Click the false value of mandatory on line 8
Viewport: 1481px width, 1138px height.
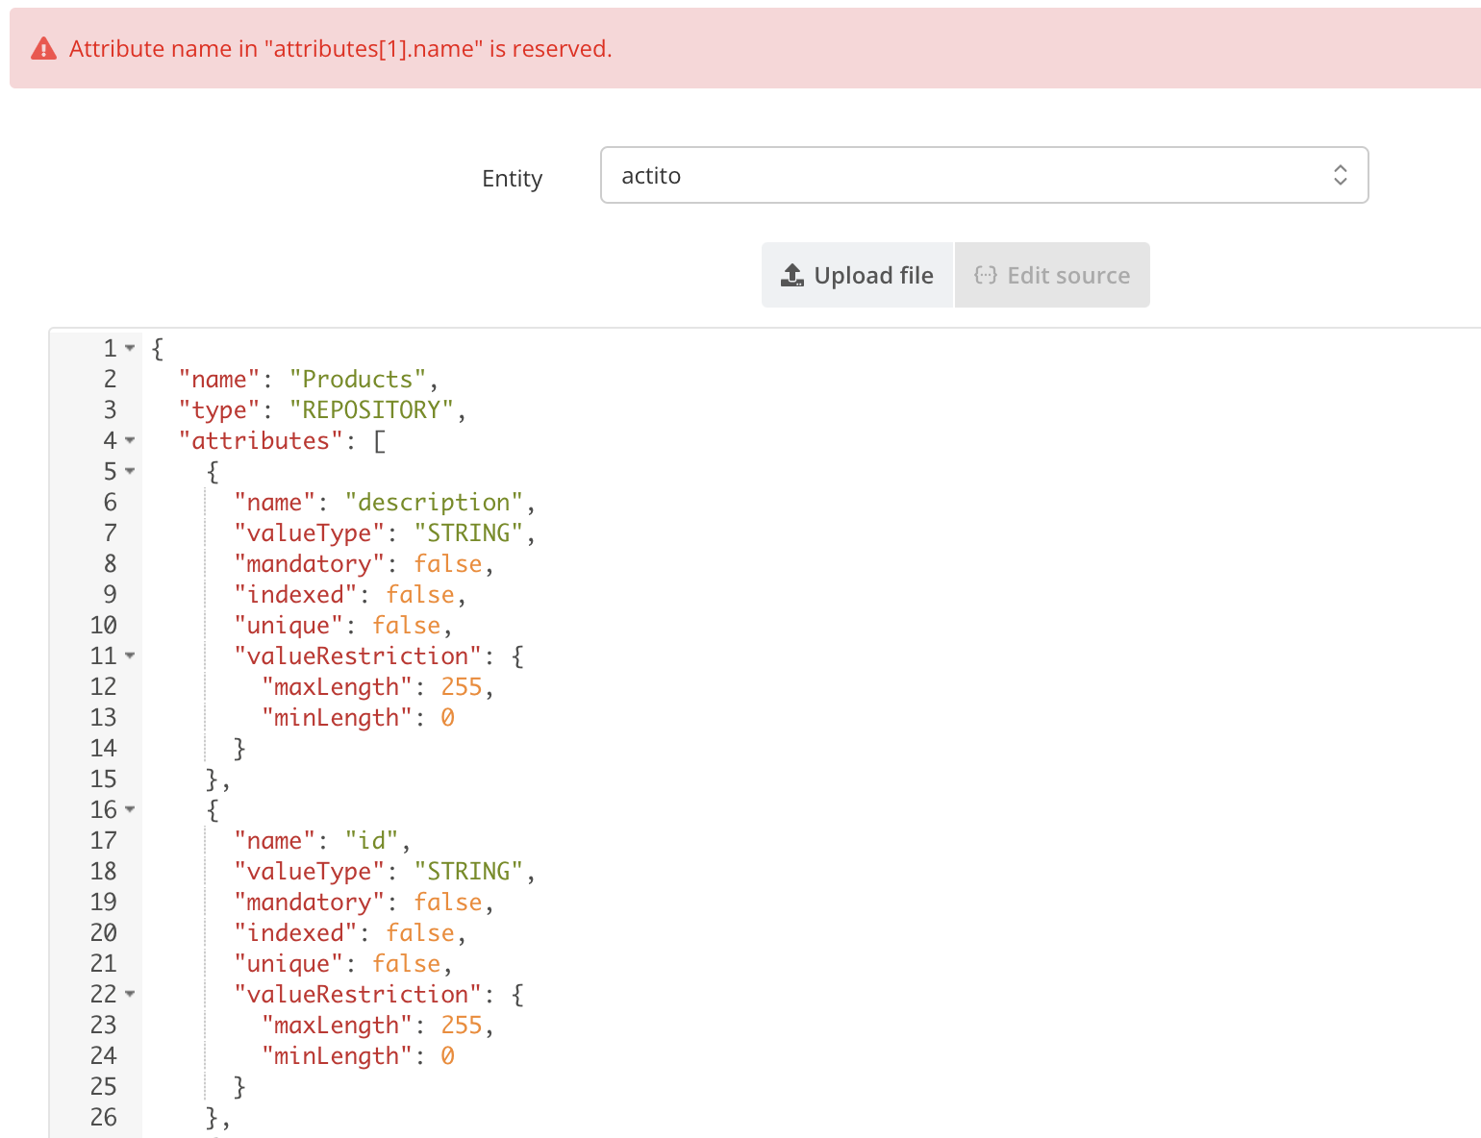448,564
